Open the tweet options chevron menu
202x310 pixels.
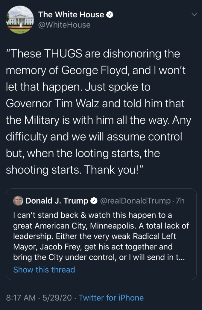(194, 14)
